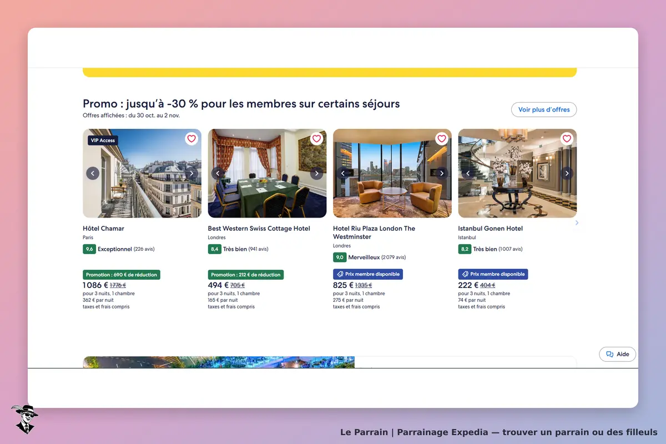
Task: Click the 825 € price
Action: click(343, 285)
